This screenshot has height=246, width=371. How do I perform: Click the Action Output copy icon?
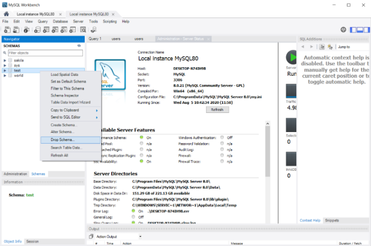(x=91, y=236)
